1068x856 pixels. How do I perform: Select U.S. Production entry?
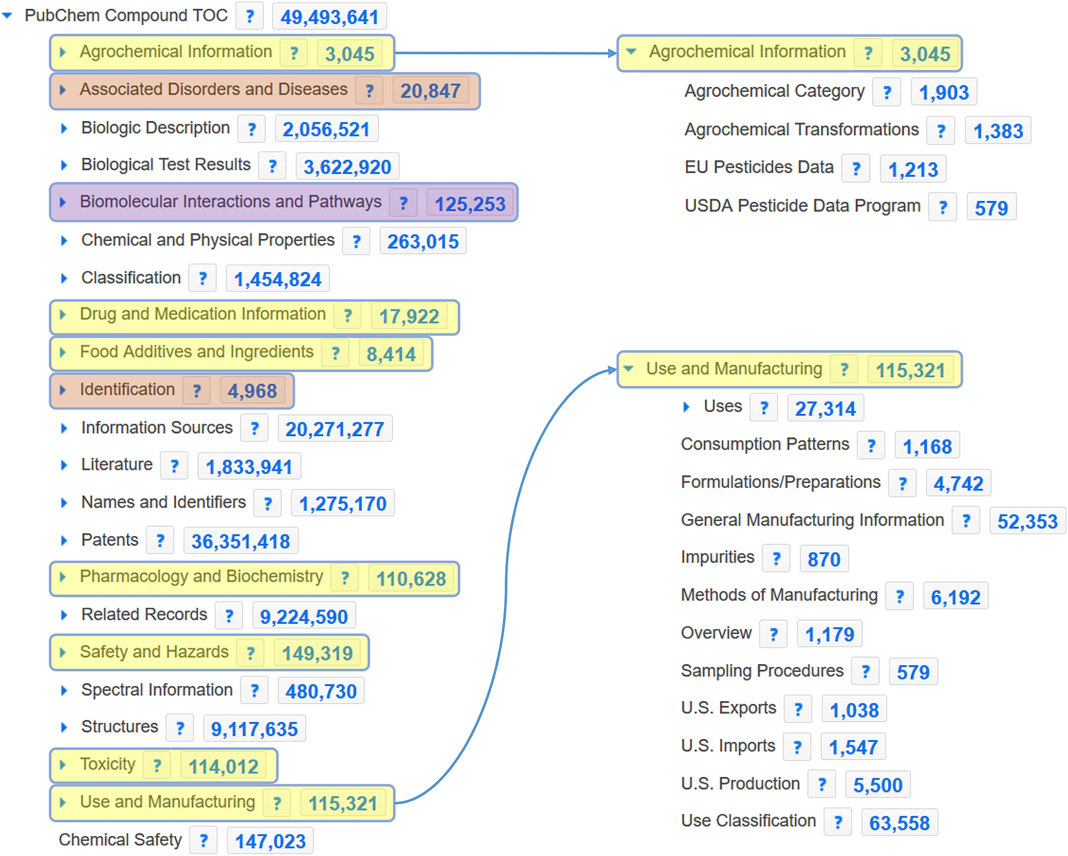click(x=740, y=784)
